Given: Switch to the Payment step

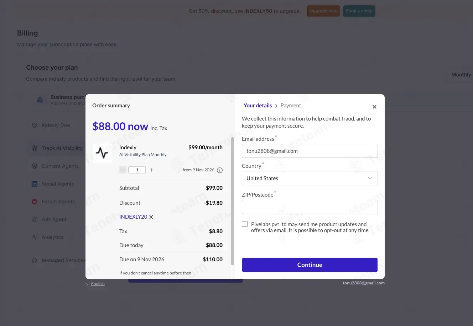Looking at the screenshot, I should (291, 106).
